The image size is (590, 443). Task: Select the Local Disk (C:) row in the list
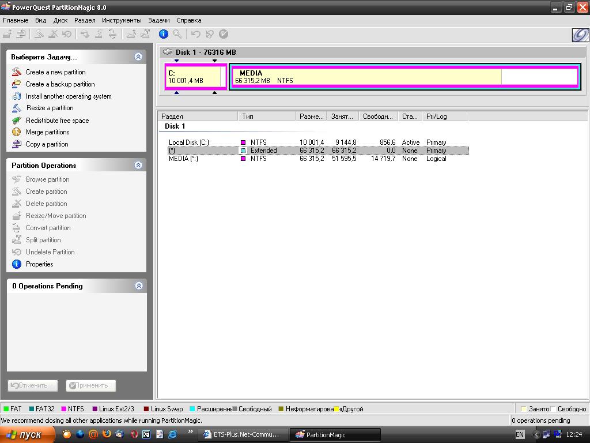pyautogui.click(x=189, y=142)
